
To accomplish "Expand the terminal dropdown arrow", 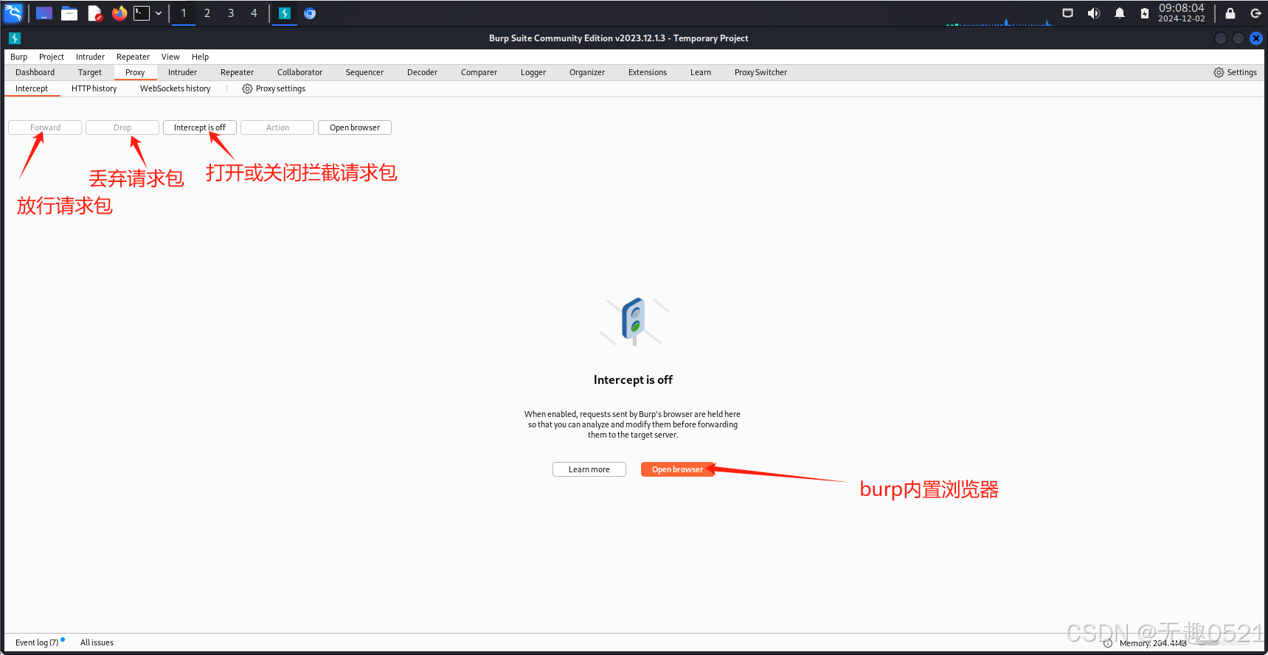I will pyautogui.click(x=159, y=13).
